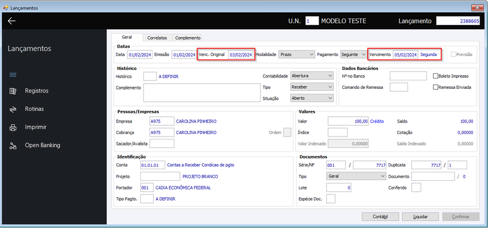
Task: Open the Contabilidade dropdown showing Abertura
Action: coord(312,76)
